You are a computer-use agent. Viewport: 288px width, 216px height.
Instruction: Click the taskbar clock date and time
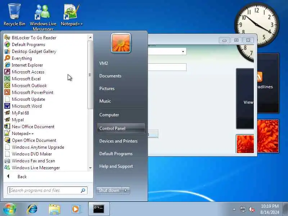[x=270, y=209]
